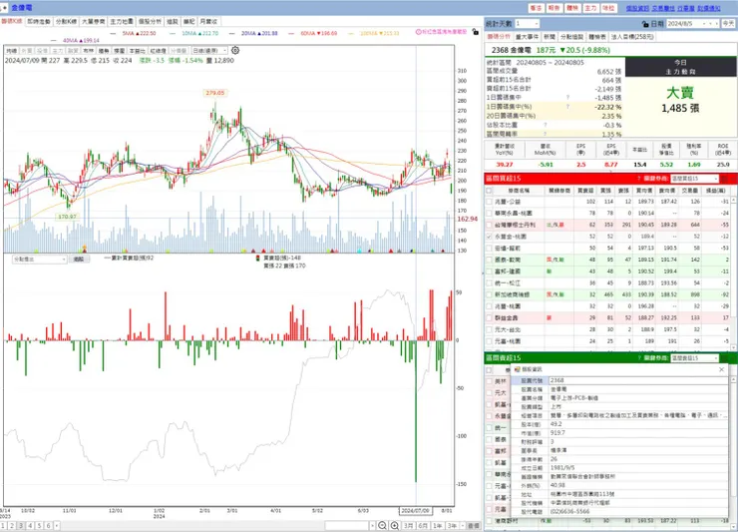Select chart page 4

pyautogui.click(x=30, y=525)
